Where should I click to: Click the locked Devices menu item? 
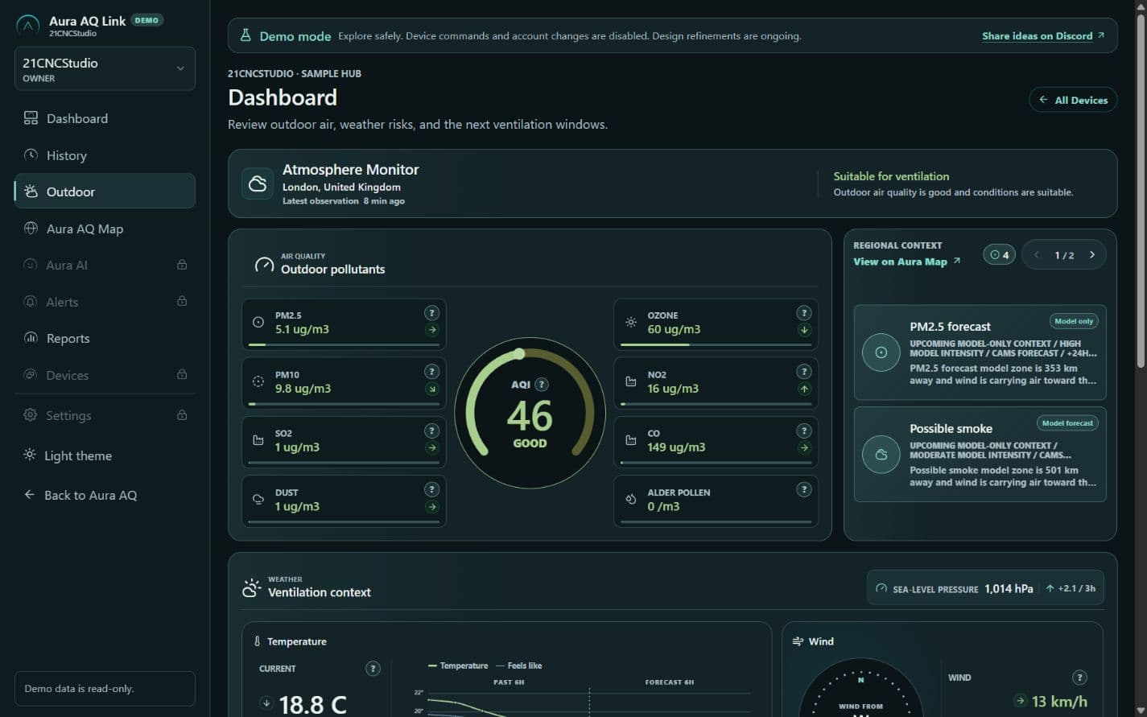click(105, 375)
